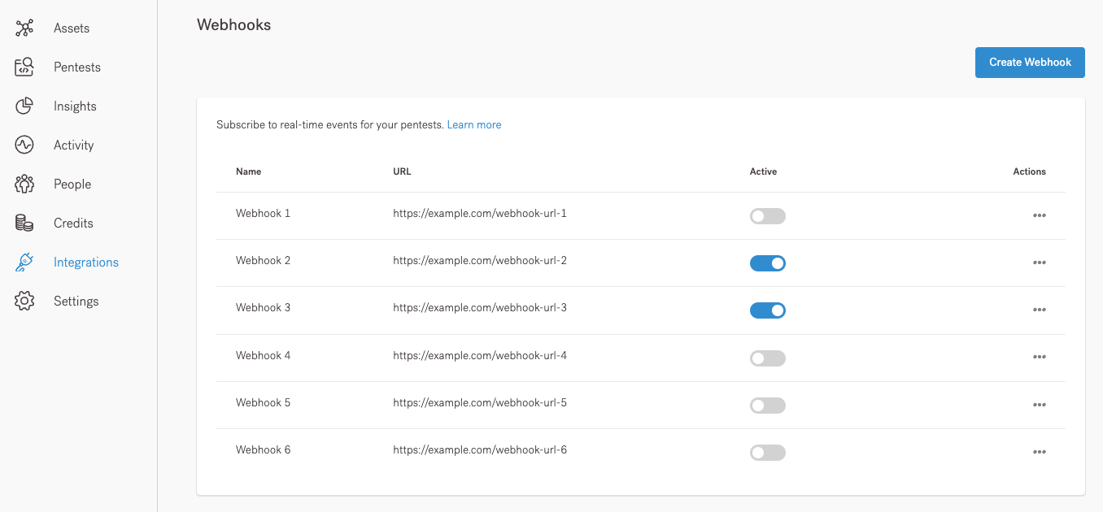Click the URL ending in webhook-url-3

point(480,308)
